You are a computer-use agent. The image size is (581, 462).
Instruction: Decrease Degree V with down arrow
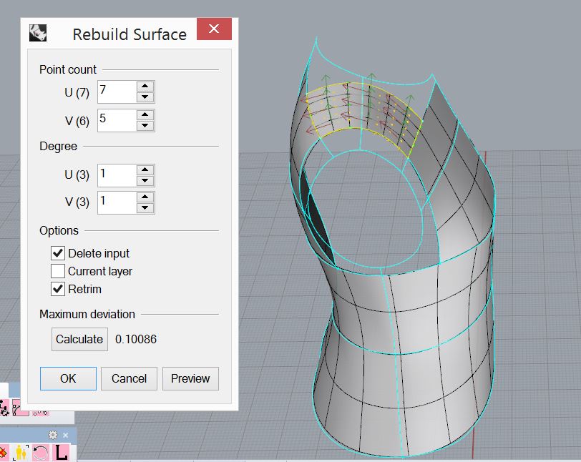[145, 208]
